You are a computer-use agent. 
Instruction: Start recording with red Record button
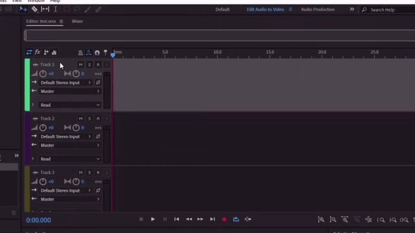coord(224,219)
